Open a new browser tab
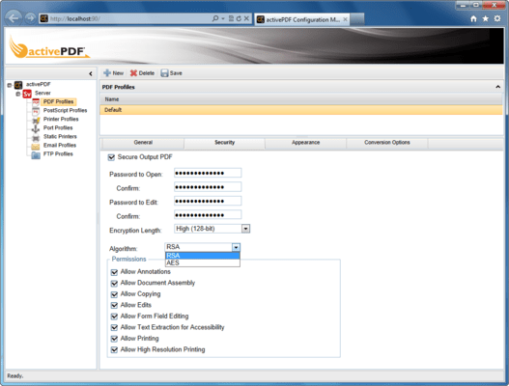Screen dimensions: 509x386 pos(357,19)
